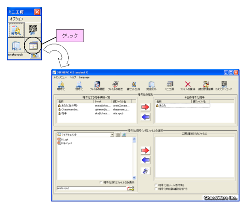The height and width of the screenshot is (217, 250).
Task: Check 暗号化後メール添付する checkbox
Action: click(x=156, y=185)
